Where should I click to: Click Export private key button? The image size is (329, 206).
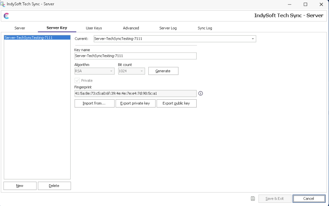[135, 103]
